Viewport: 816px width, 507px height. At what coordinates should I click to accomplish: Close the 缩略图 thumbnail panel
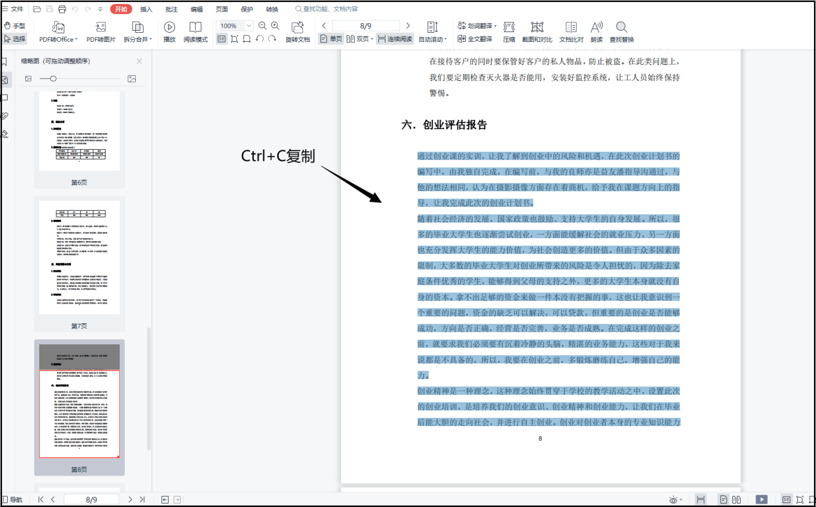[138, 60]
